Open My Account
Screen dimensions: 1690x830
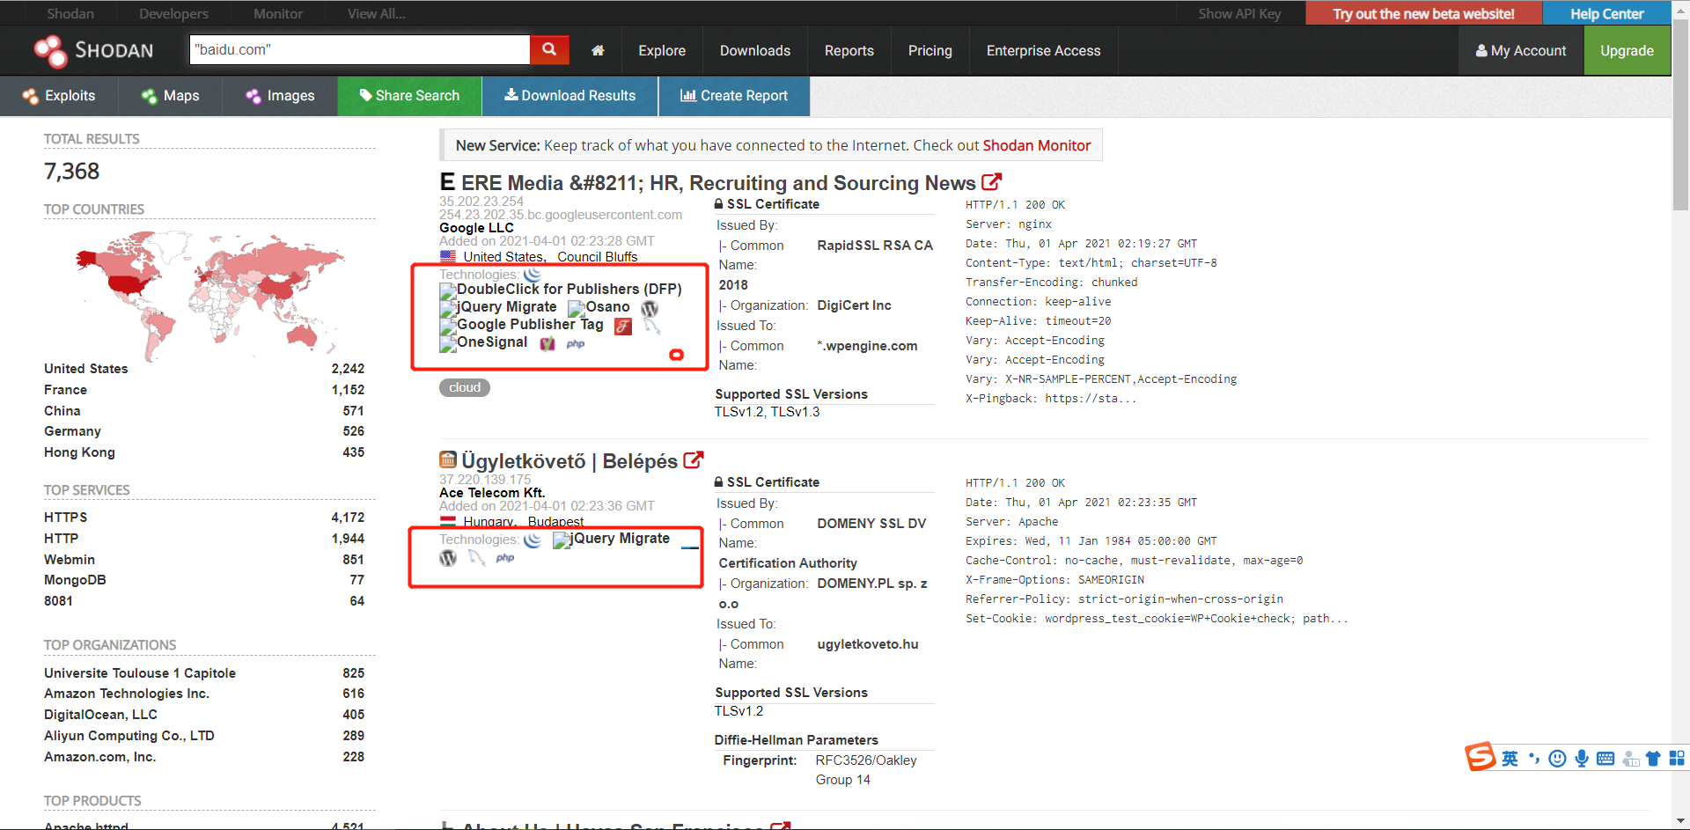[x=1521, y=51]
